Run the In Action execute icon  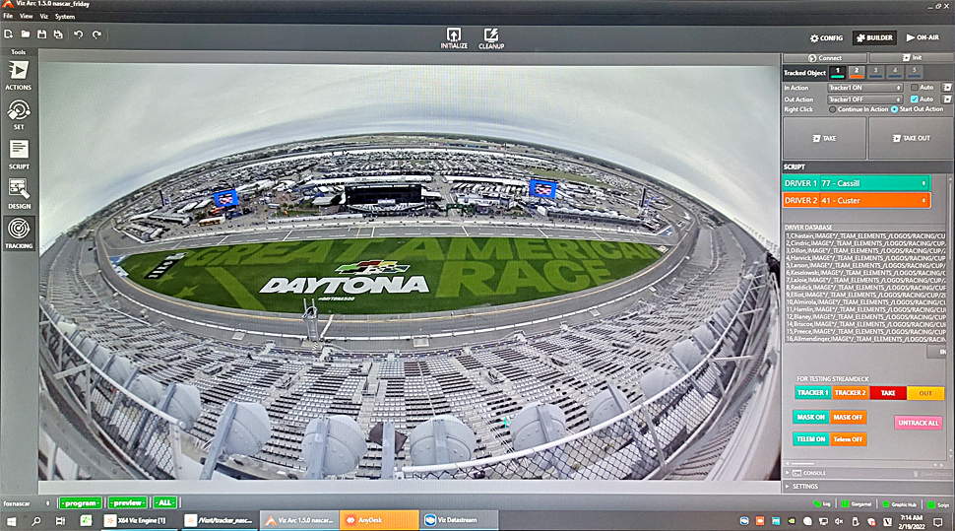pos(946,88)
